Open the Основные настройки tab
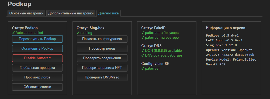270x99 pixels. (x=26, y=13)
